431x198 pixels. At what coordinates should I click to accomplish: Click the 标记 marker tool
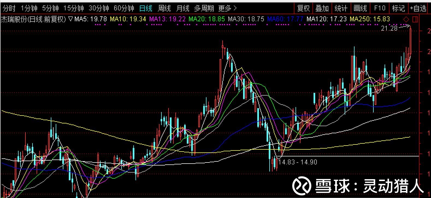click(398, 8)
